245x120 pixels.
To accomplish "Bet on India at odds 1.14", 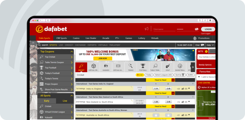I will 156,89.
